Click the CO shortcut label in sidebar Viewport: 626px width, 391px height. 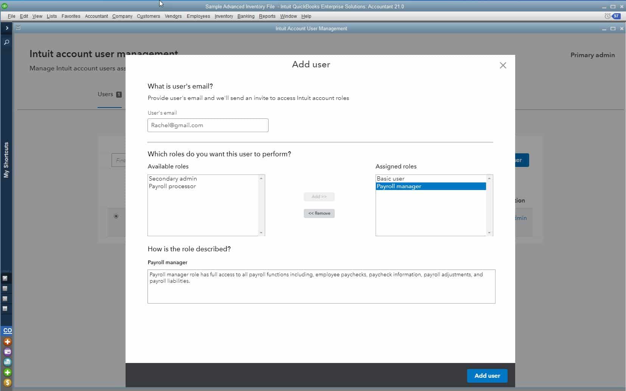(x=7, y=330)
